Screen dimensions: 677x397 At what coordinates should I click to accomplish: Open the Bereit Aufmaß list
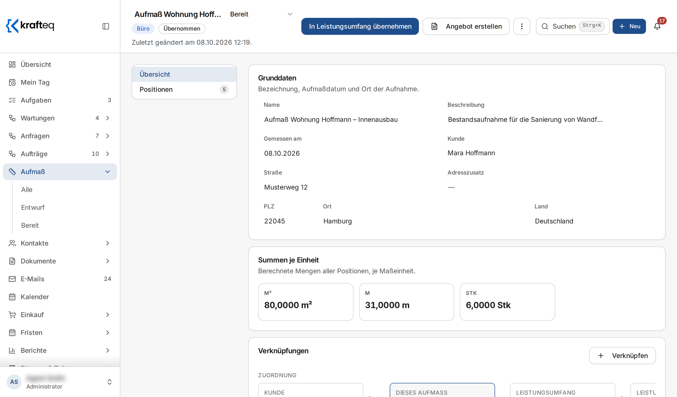pyautogui.click(x=30, y=225)
